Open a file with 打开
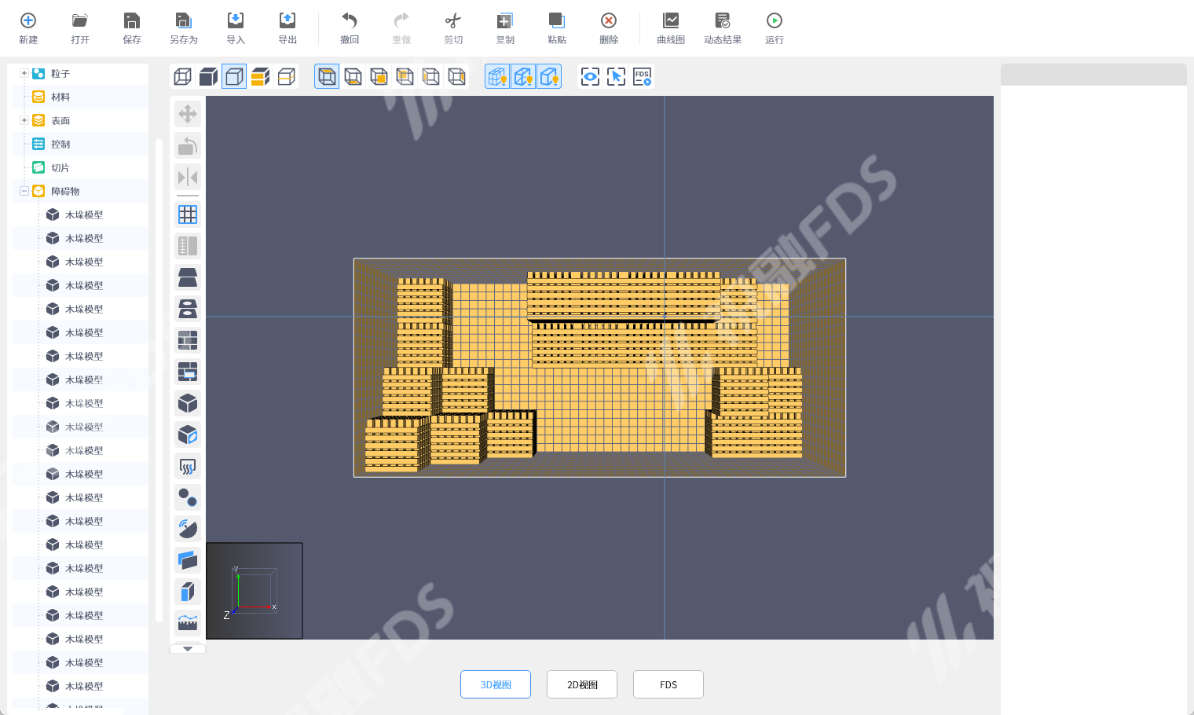This screenshot has width=1194, height=715. point(80,20)
